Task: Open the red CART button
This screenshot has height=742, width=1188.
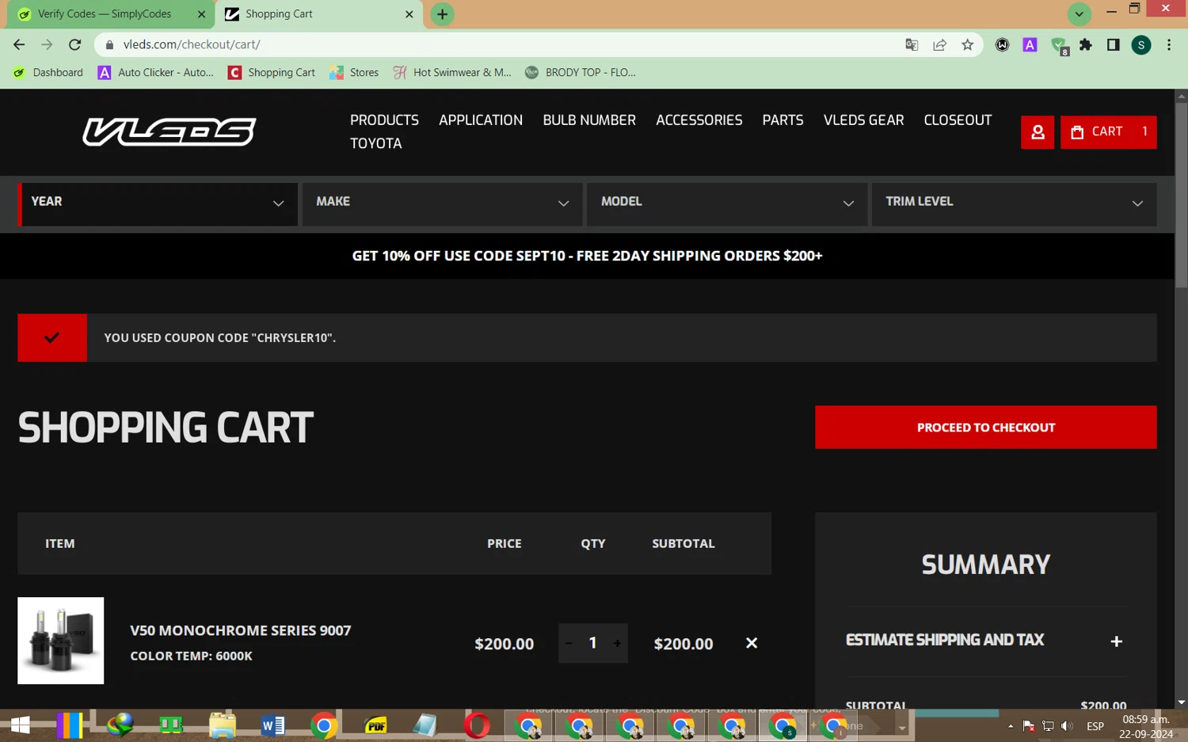Action: [1108, 132]
